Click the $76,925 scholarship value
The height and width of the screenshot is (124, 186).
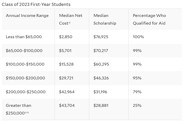101,37
